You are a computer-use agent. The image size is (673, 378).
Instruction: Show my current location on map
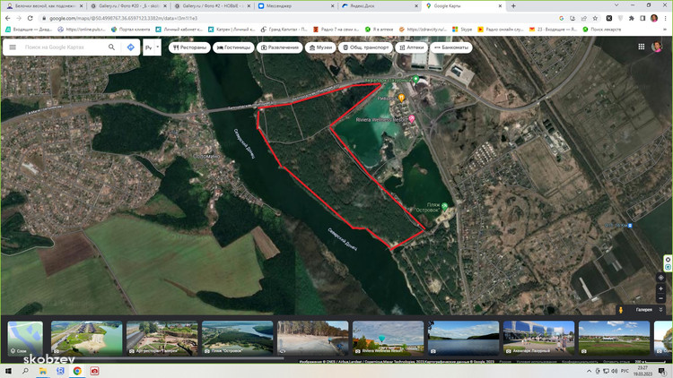[x=661, y=278]
